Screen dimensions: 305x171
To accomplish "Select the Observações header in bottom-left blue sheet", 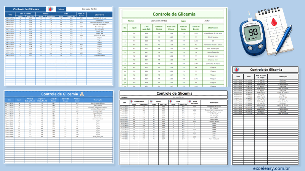I will (98, 100).
